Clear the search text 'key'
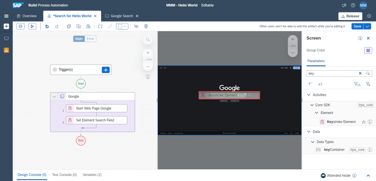376x181 pixels. coord(360,73)
